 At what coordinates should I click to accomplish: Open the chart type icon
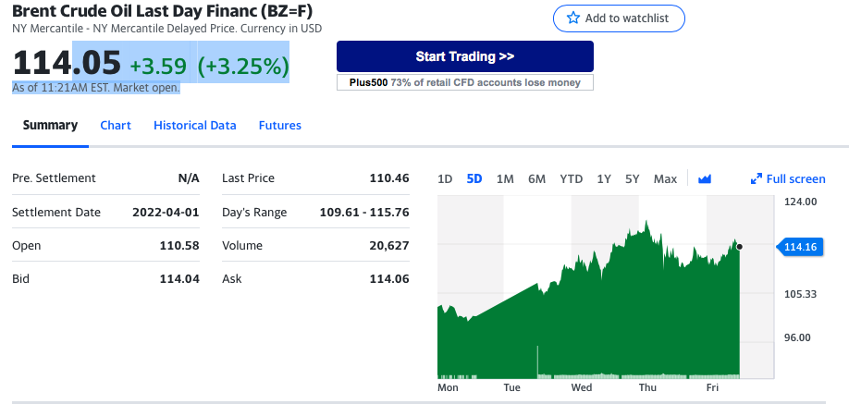tap(705, 178)
